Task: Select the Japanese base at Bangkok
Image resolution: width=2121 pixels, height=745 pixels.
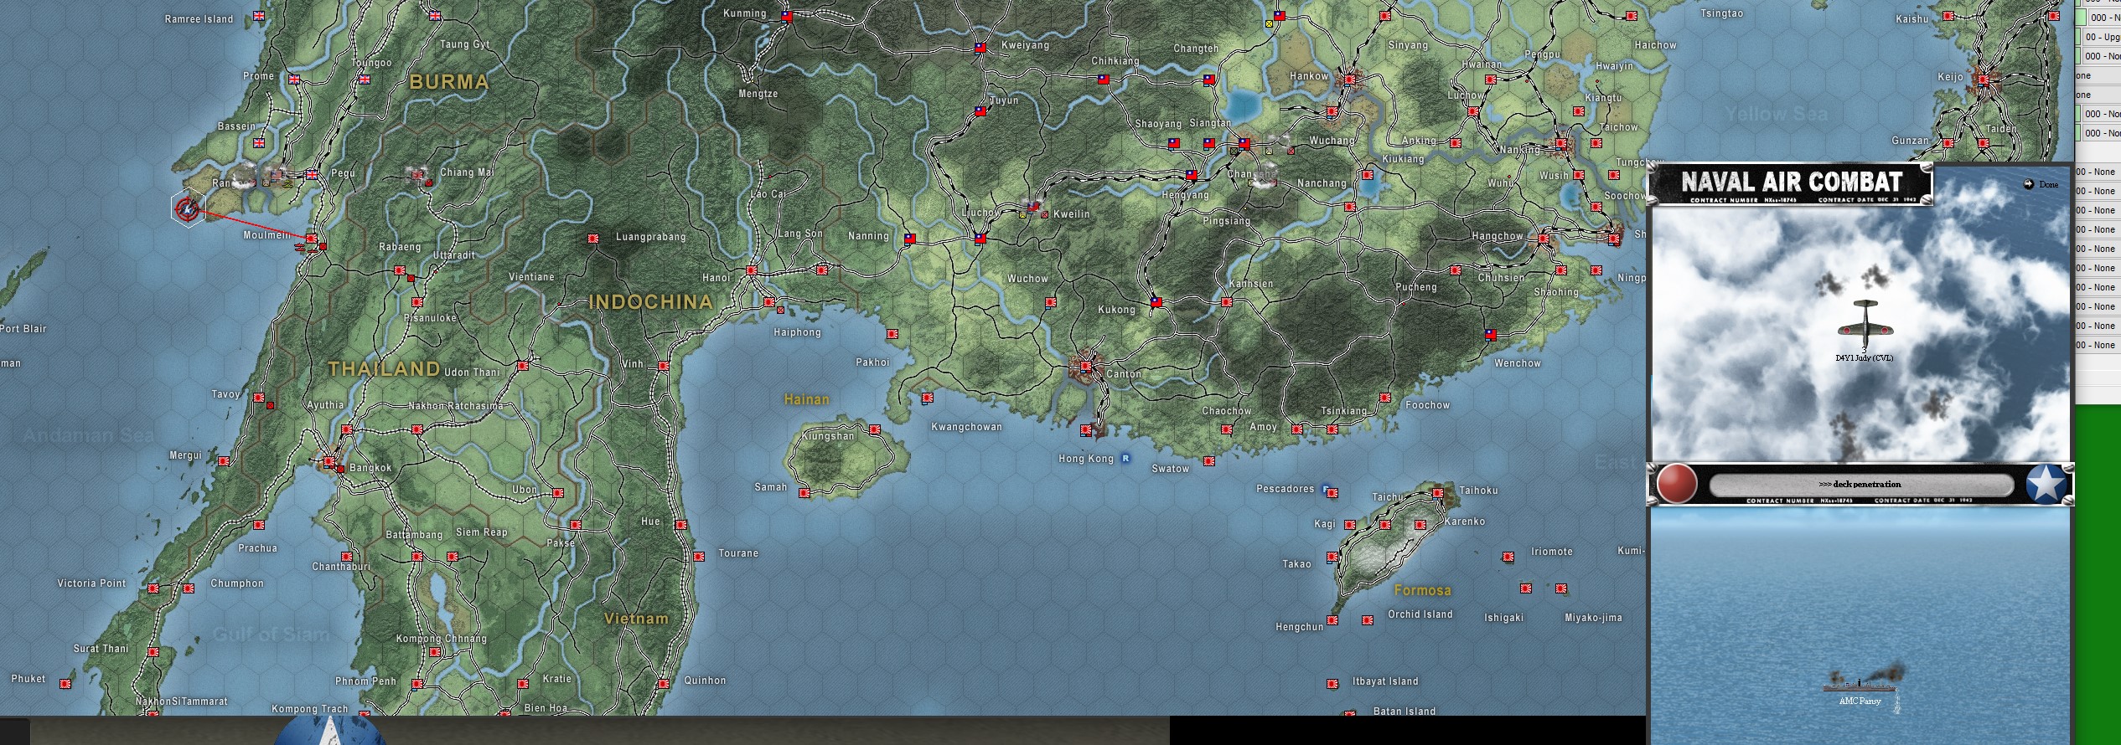Action: point(330,462)
